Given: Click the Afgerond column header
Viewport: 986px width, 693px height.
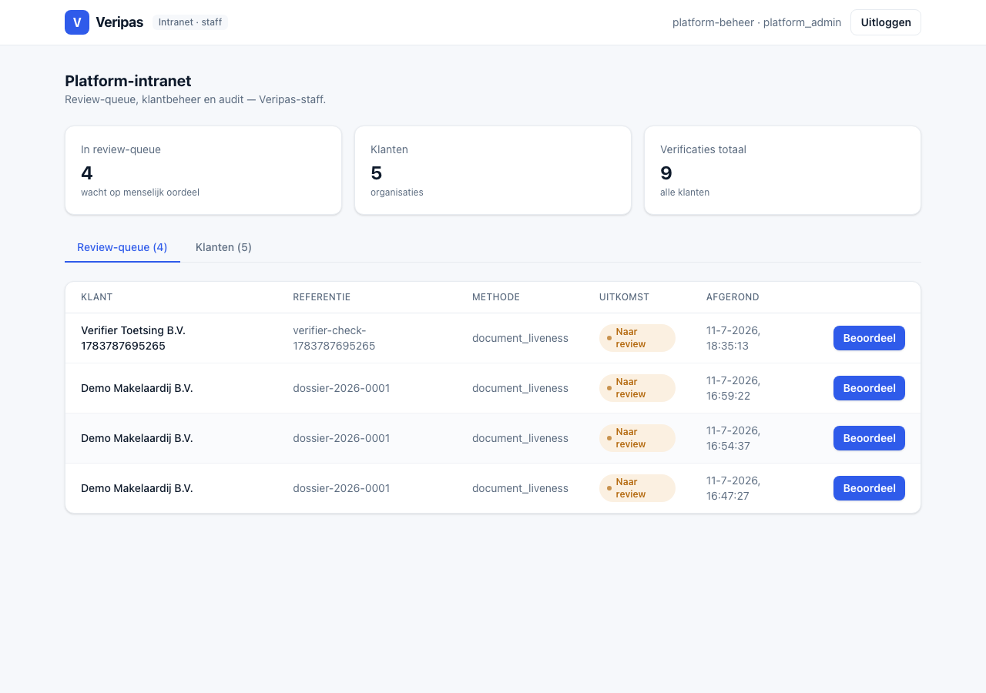Looking at the screenshot, I should click(733, 297).
